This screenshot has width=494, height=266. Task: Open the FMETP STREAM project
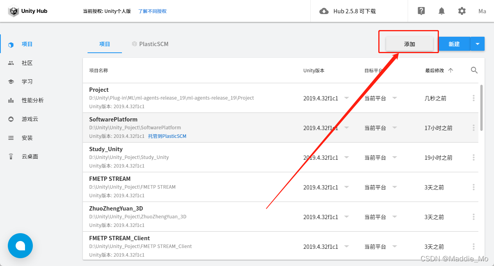(110, 179)
